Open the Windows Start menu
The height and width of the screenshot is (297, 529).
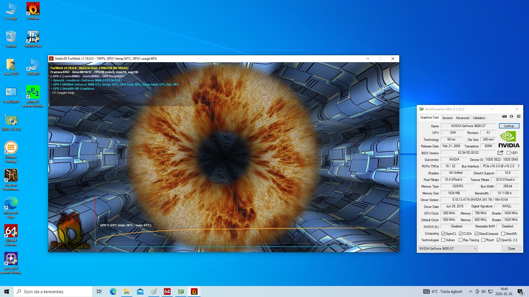7,291
